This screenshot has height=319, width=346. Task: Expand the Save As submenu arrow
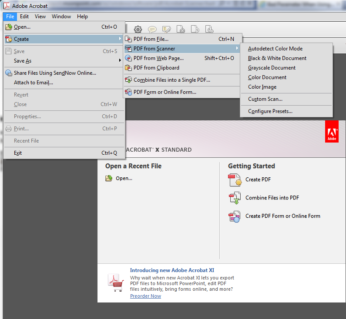[120, 60]
